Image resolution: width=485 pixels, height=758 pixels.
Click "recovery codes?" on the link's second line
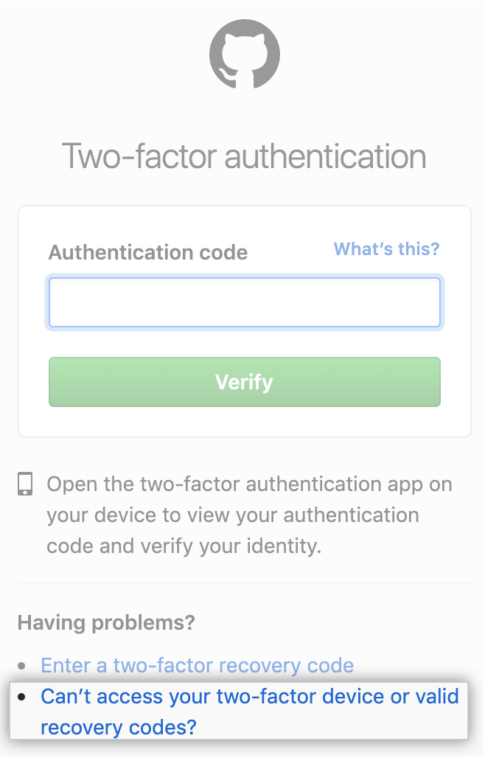119,727
